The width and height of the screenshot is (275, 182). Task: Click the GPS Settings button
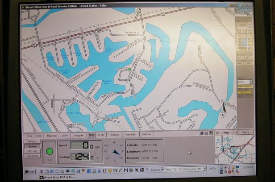[32, 141]
